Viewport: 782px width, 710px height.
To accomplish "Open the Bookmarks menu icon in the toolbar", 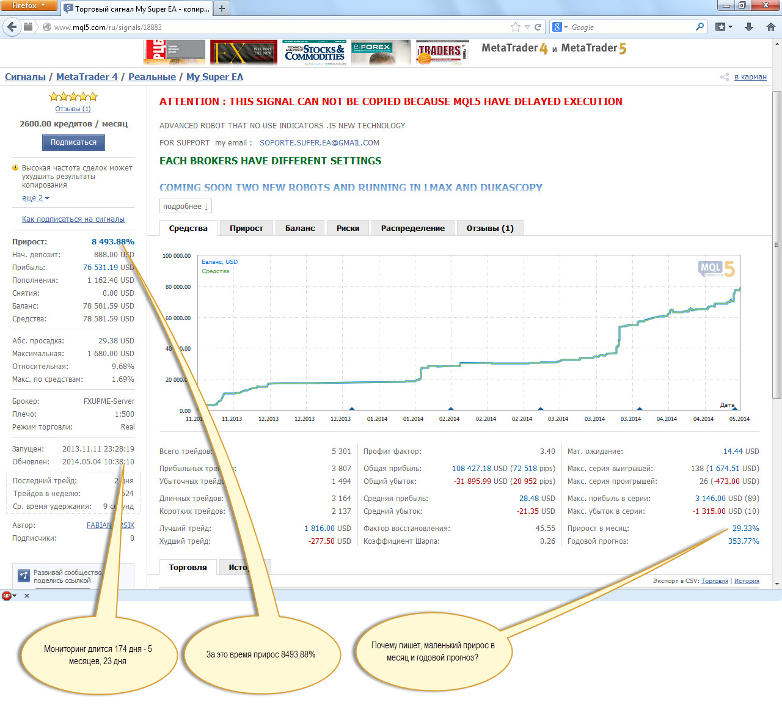I will (x=723, y=27).
